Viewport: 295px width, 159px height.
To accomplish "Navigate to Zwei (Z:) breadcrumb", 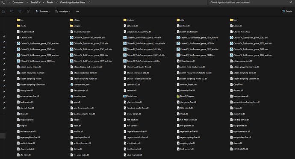I will (x=35, y=3).
